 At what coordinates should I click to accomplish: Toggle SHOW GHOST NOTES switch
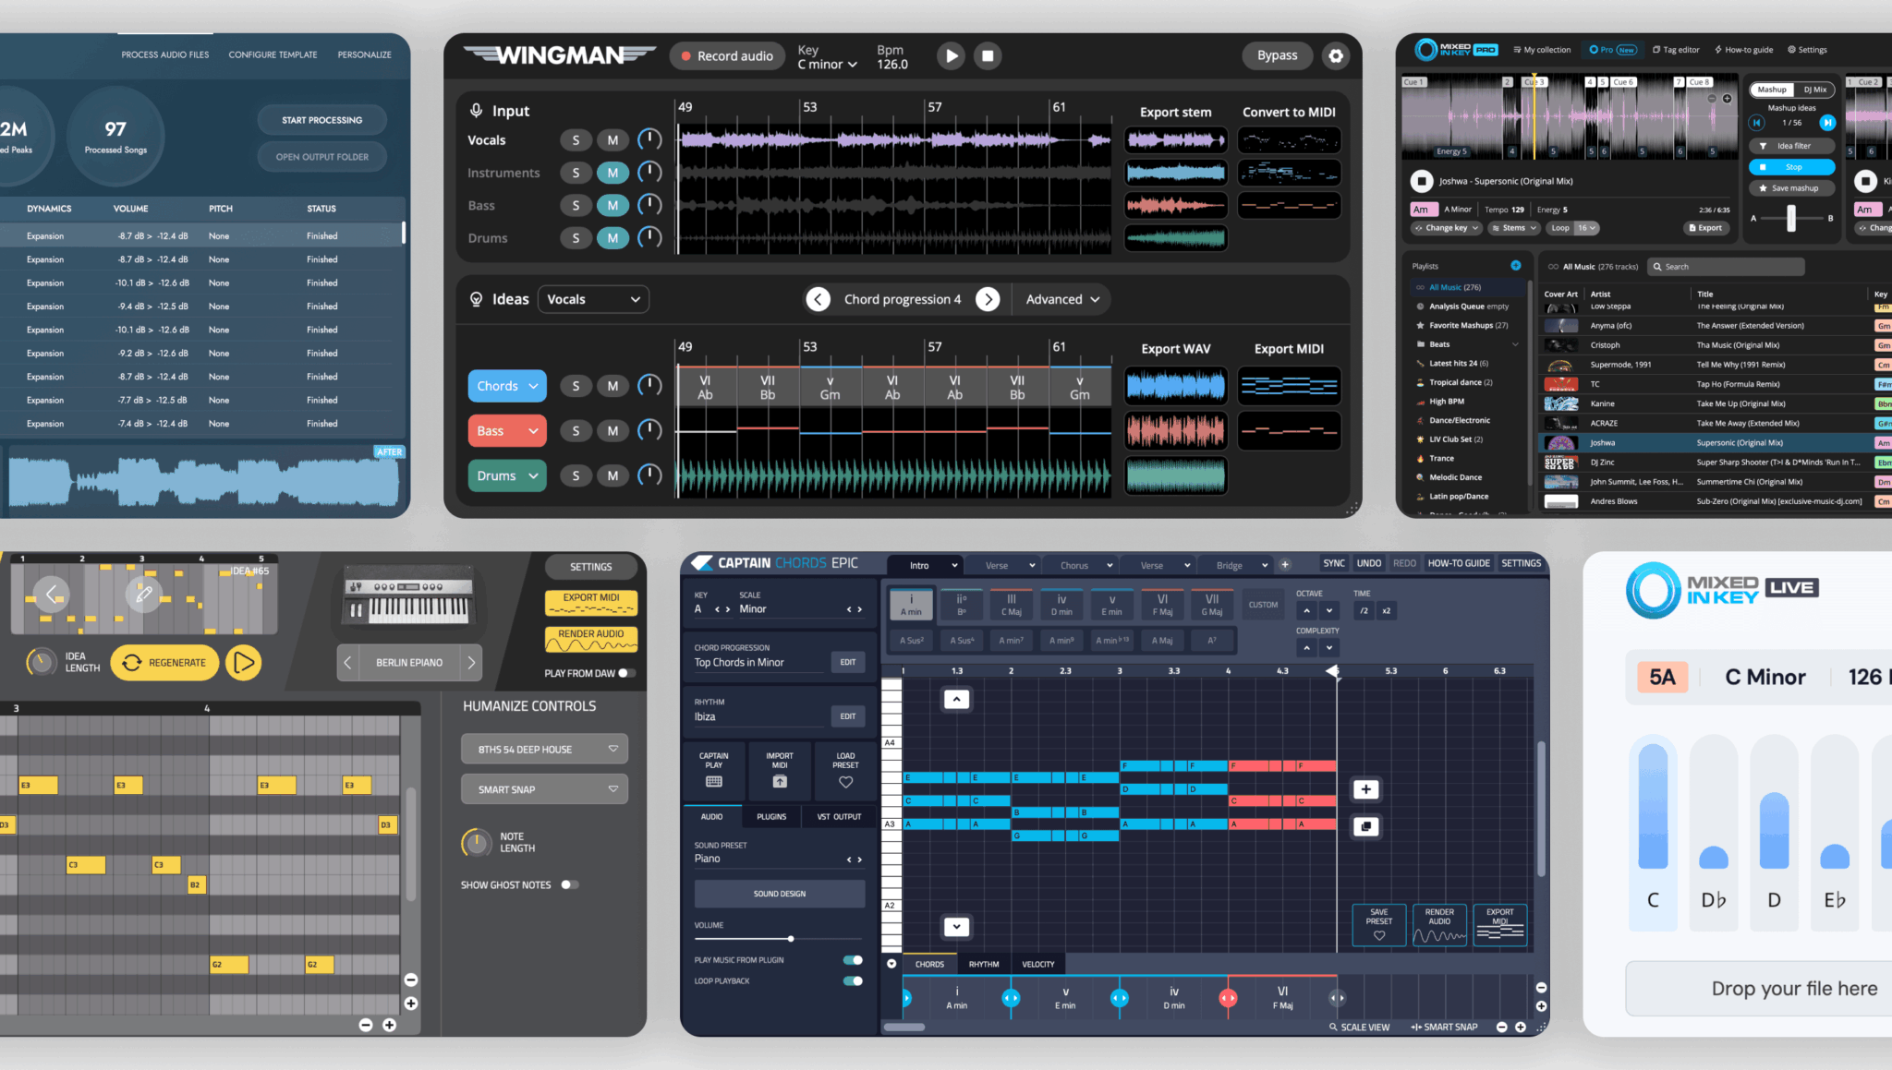(x=570, y=884)
